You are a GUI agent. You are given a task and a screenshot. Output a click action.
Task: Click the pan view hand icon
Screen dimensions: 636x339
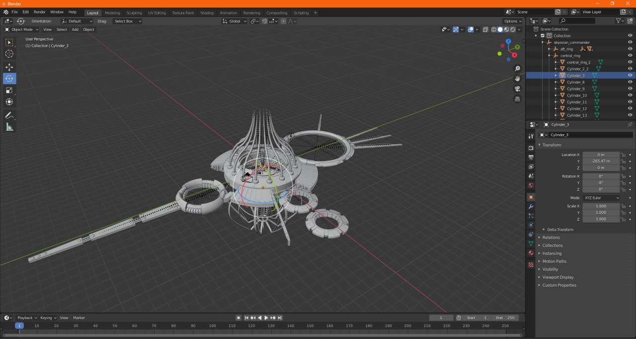[x=517, y=79]
